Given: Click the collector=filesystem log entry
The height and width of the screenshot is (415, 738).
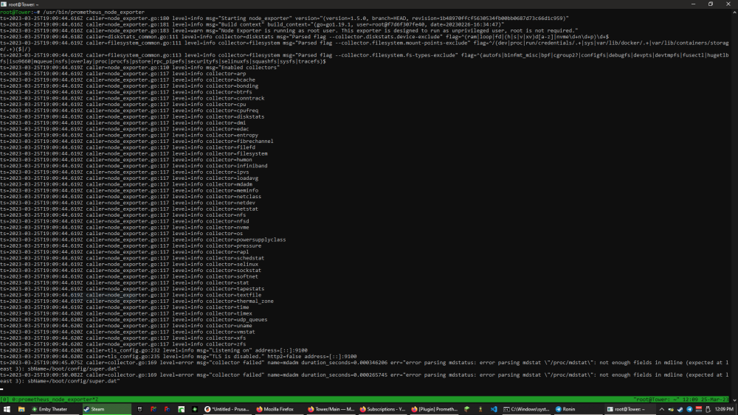Looking at the screenshot, I should coord(134,153).
